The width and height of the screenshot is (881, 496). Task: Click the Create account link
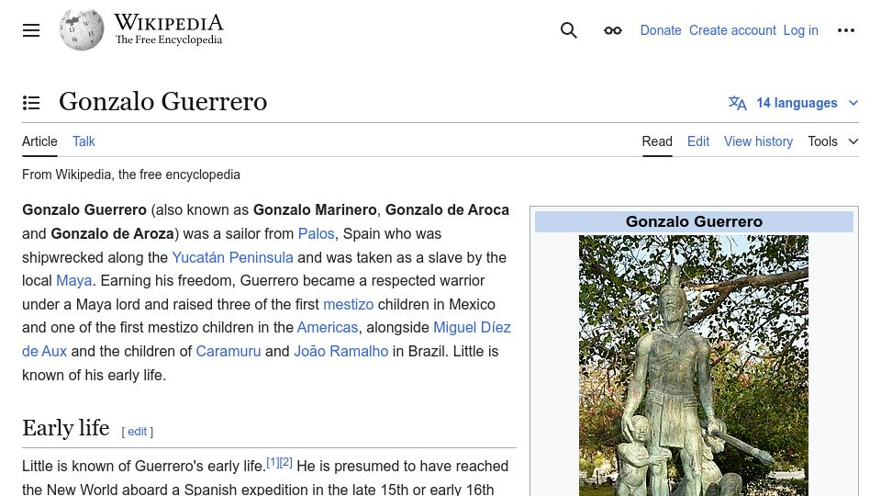click(732, 30)
